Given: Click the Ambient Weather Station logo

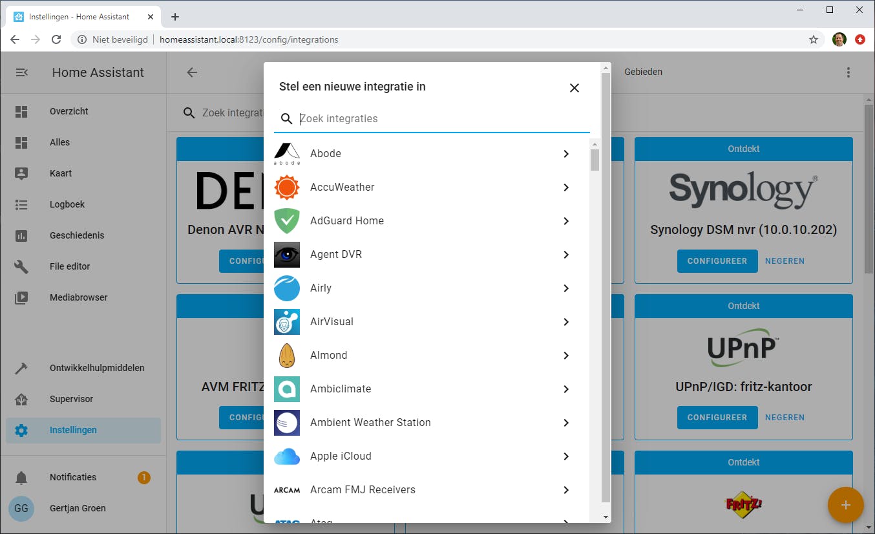Looking at the screenshot, I should (x=287, y=423).
